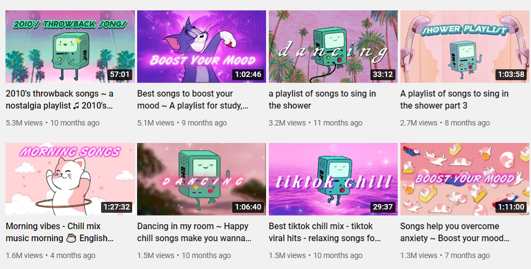Click the a playlist of songs to sing title
This screenshot has height=269, width=531.
click(x=322, y=99)
